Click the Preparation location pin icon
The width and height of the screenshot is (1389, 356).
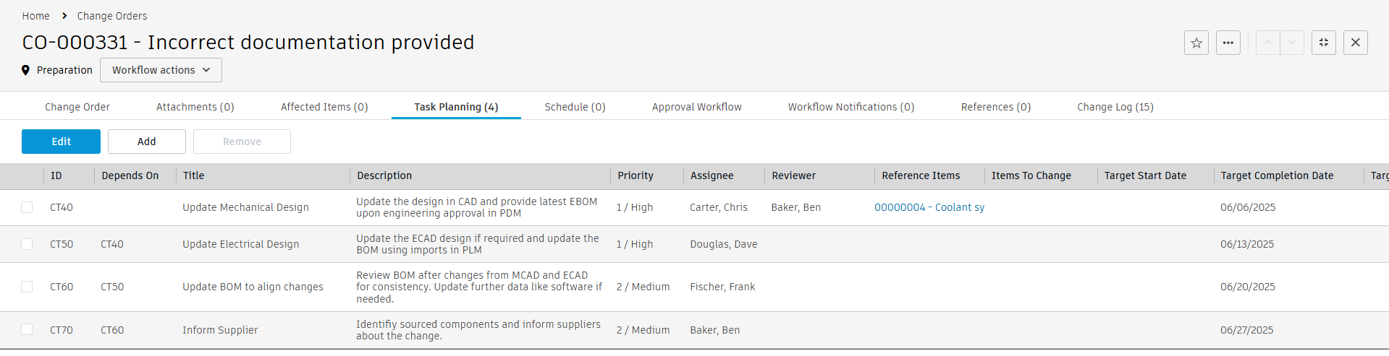point(25,70)
